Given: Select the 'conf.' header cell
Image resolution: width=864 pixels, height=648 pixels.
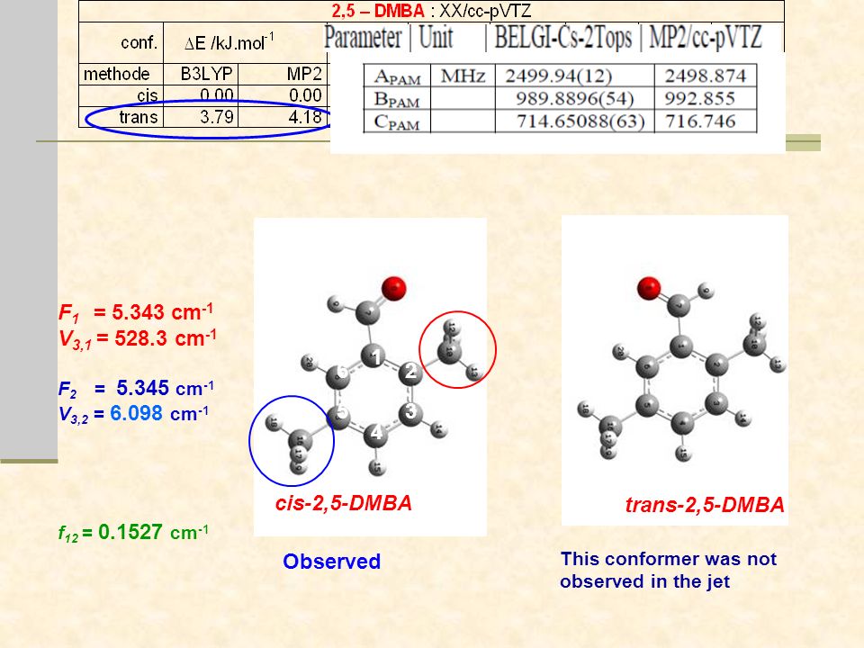Looking at the screenshot, I should tap(121, 42).
